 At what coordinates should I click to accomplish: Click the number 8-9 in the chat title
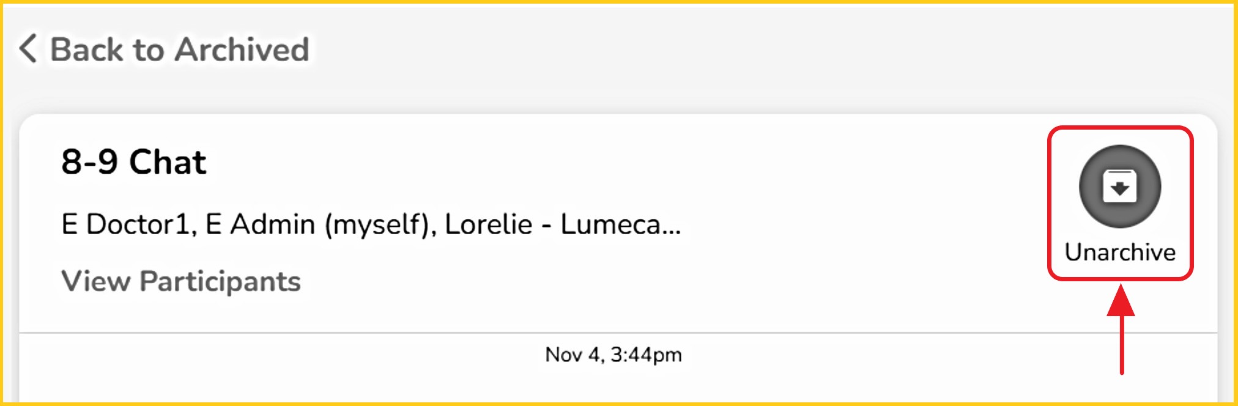[89, 162]
